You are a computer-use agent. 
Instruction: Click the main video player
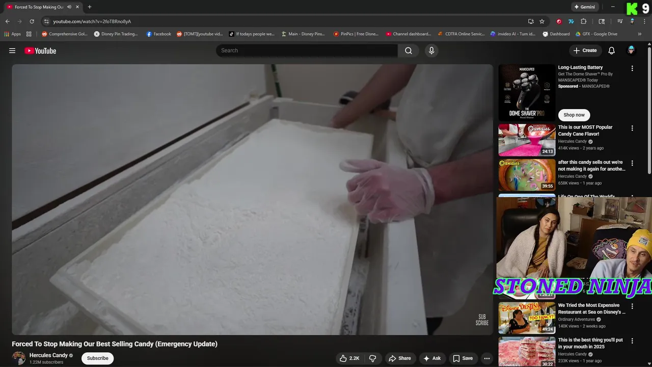tap(253, 199)
